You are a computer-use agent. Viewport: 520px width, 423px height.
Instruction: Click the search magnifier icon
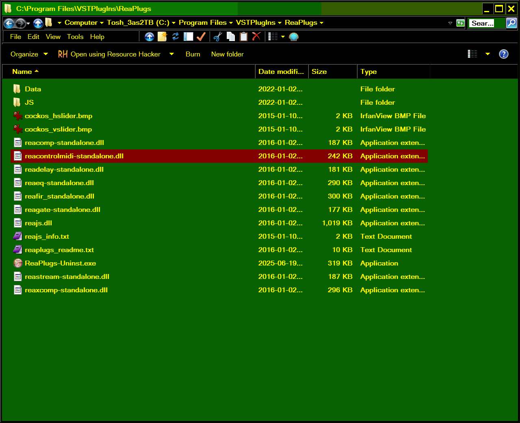[x=511, y=23]
